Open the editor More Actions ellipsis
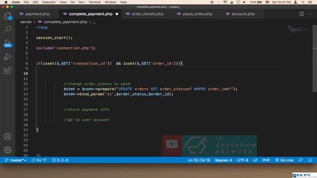The image size is (317, 178). (x=310, y=14)
